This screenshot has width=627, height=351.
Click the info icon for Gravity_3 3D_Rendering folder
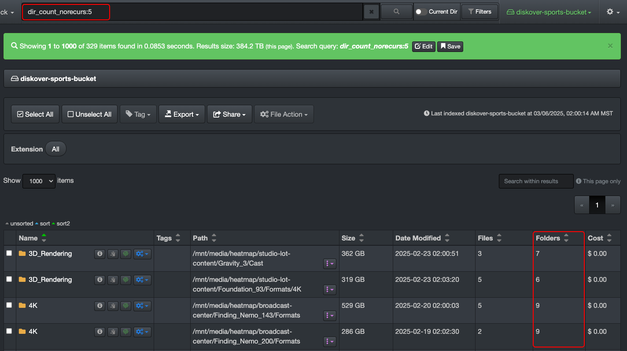pos(100,254)
